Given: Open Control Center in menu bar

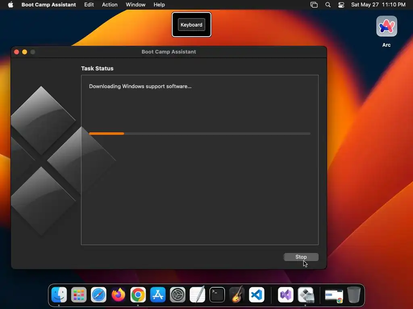Looking at the screenshot, I should click(341, 5).
